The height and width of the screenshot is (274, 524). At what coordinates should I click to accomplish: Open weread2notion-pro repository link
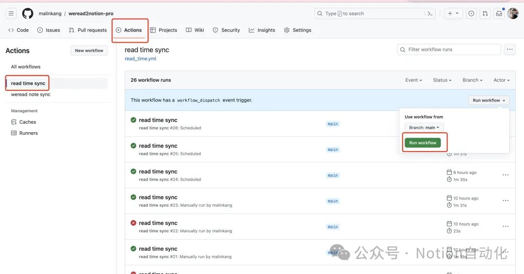pyautogui.click(x=91, y=14)
